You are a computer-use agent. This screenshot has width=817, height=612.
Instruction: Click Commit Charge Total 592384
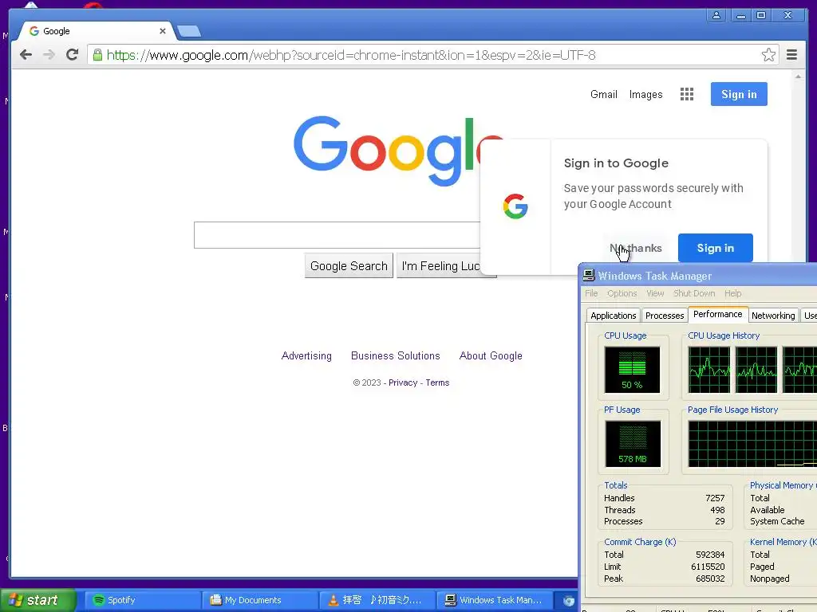coord(710,555)
